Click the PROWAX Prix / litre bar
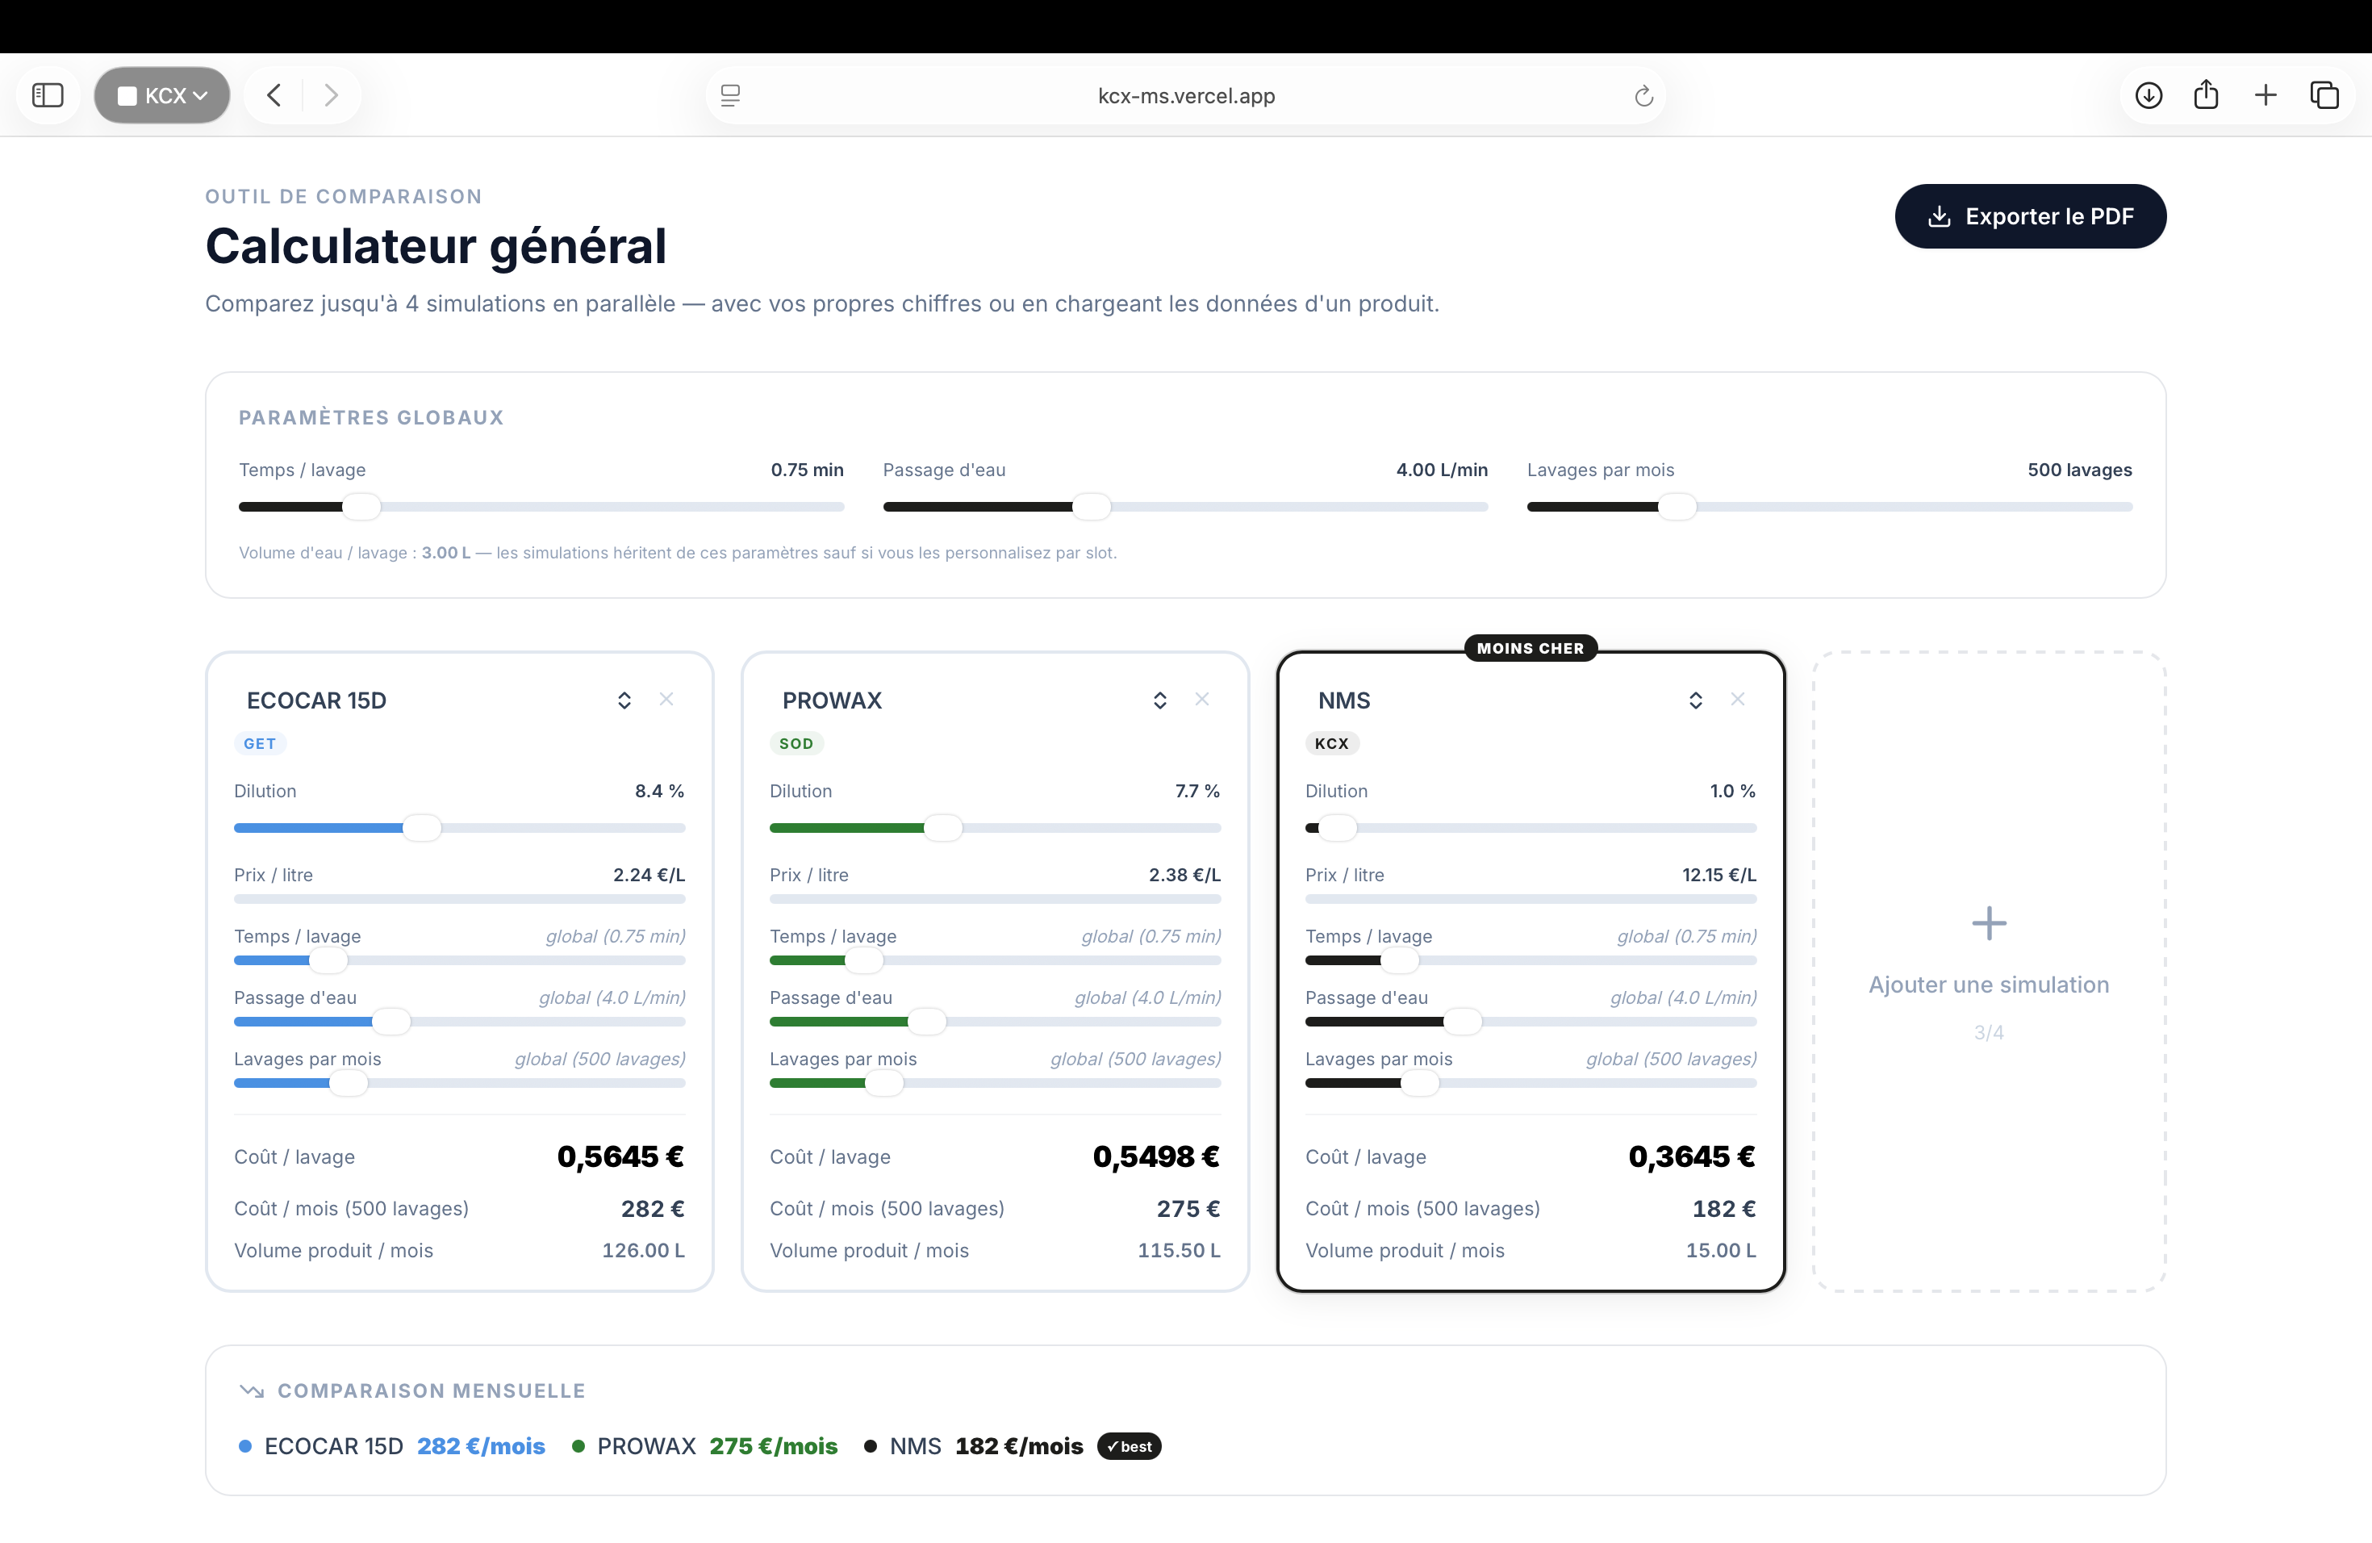 [x=995, y=899]
